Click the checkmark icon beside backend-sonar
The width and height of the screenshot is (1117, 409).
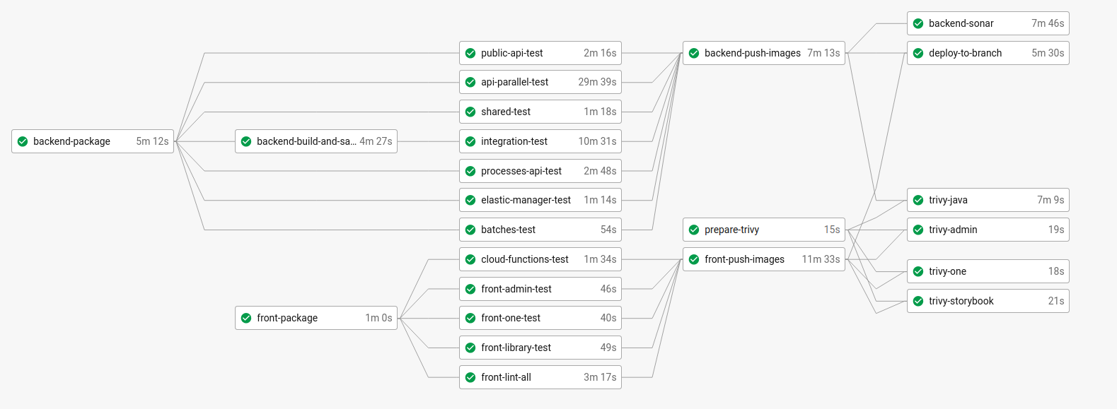tap(918, 23)
